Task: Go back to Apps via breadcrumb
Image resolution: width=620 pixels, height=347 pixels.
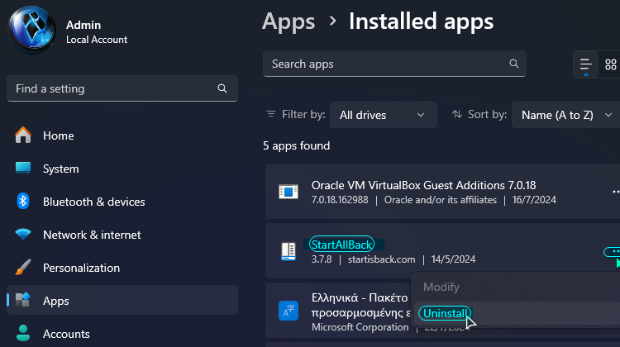Action: tap(289, 21)
